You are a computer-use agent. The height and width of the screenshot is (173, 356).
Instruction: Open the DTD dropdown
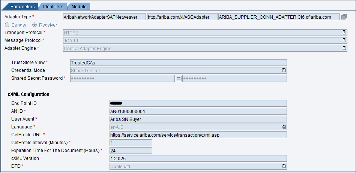[x=284, y=166]
